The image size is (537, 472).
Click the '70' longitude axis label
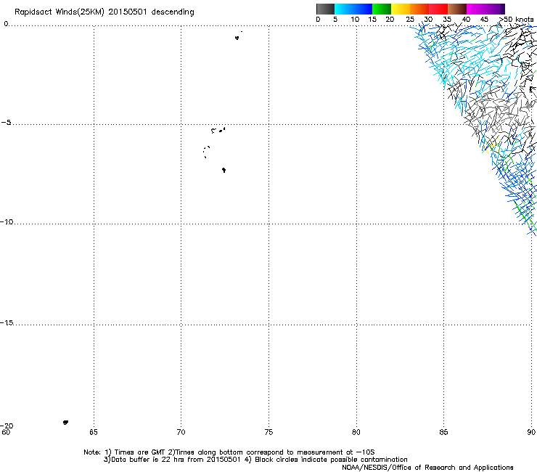(x=181, y=432)
